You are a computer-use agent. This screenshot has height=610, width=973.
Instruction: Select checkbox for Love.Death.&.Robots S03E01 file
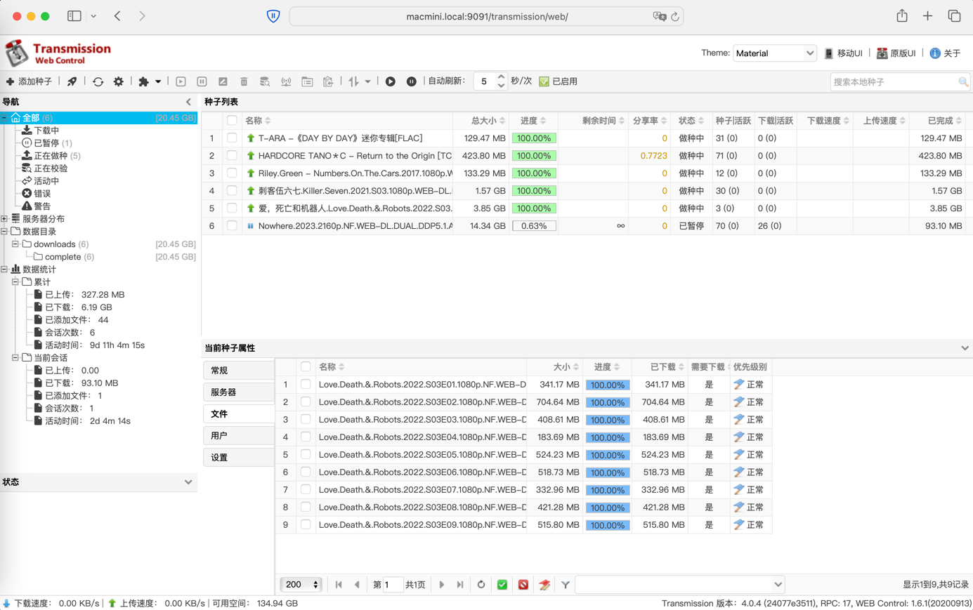[306, 385]
